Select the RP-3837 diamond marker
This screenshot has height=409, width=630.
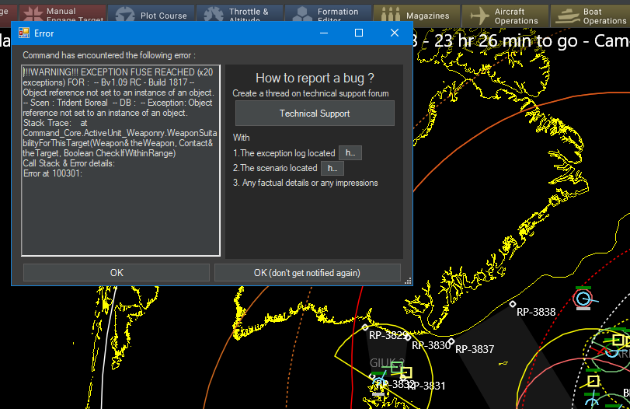pyautogui.click(x=451, y=341)
